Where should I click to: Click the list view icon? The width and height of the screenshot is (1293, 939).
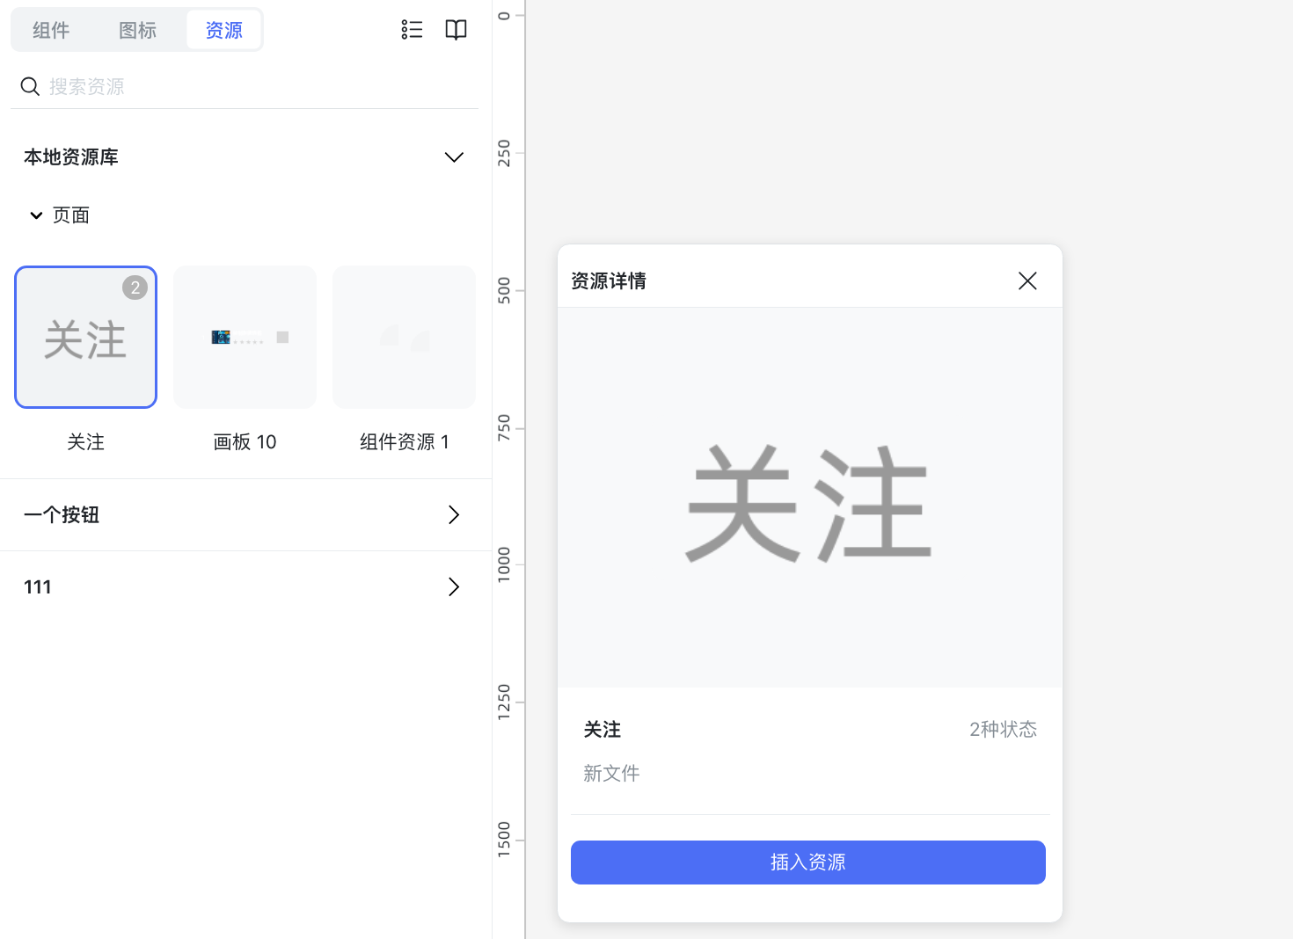[x=412, y=30]
